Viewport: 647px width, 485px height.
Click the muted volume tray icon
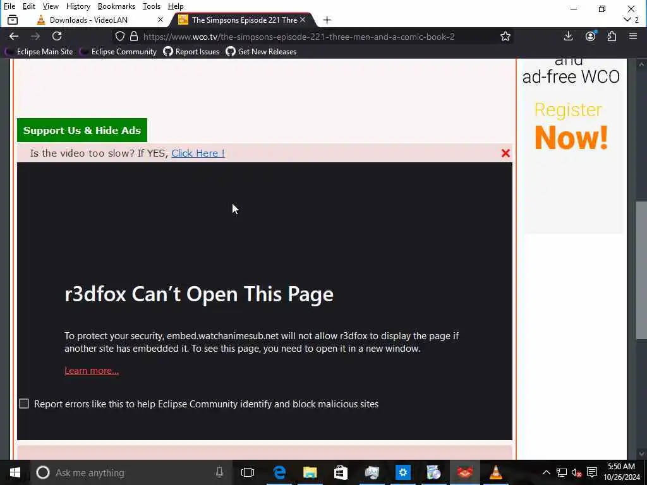(576, 472)
